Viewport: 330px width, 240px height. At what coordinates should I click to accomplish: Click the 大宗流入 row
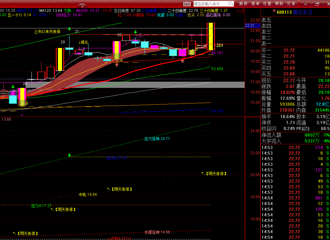pyautogui.click(x=295, y=141)
